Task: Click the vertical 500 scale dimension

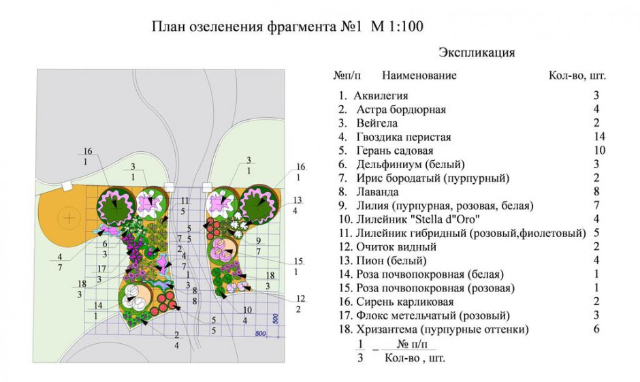Action: 276,319
